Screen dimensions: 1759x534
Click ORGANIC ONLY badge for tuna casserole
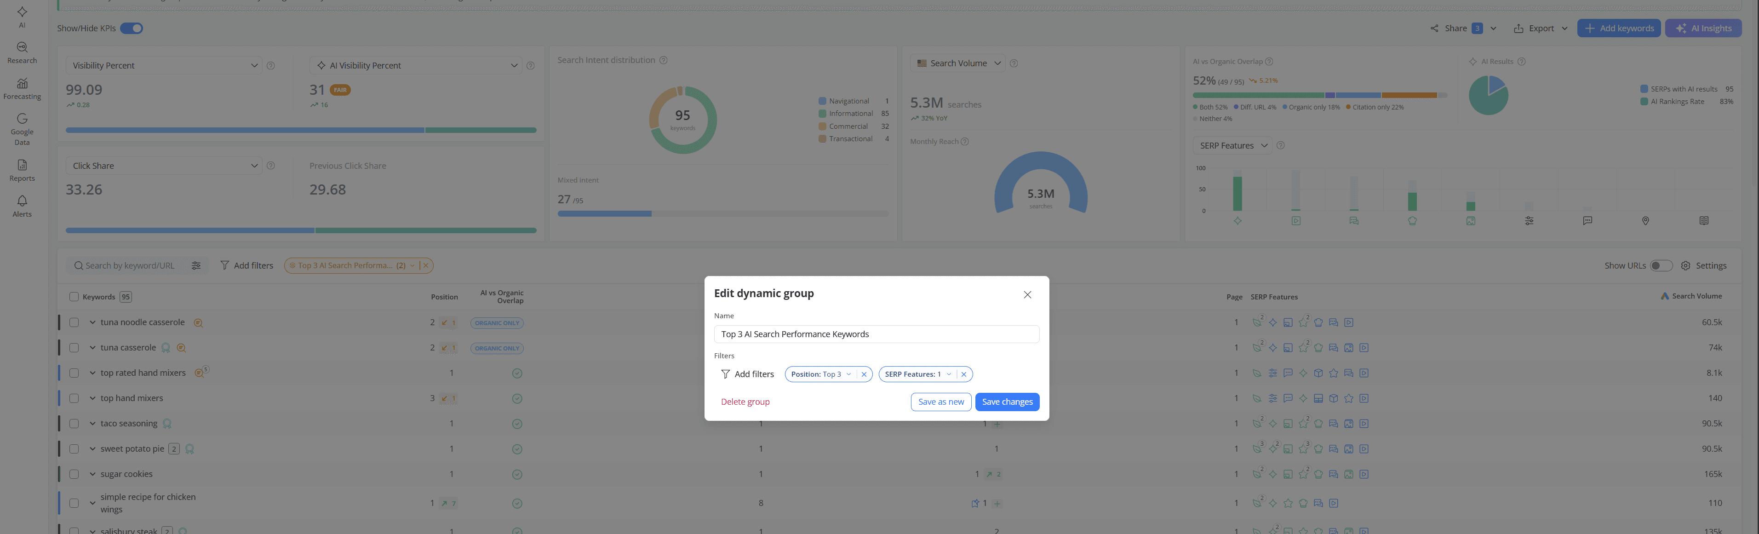(x=497, y=348)
